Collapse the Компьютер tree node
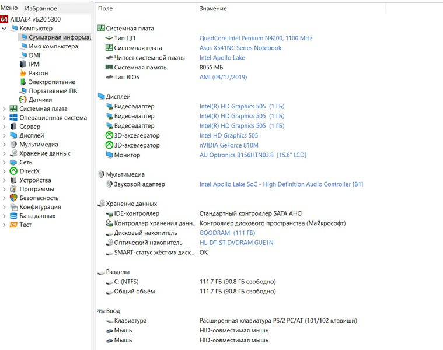The height and width of the screenshot is (350, 443). pos(5,29)
